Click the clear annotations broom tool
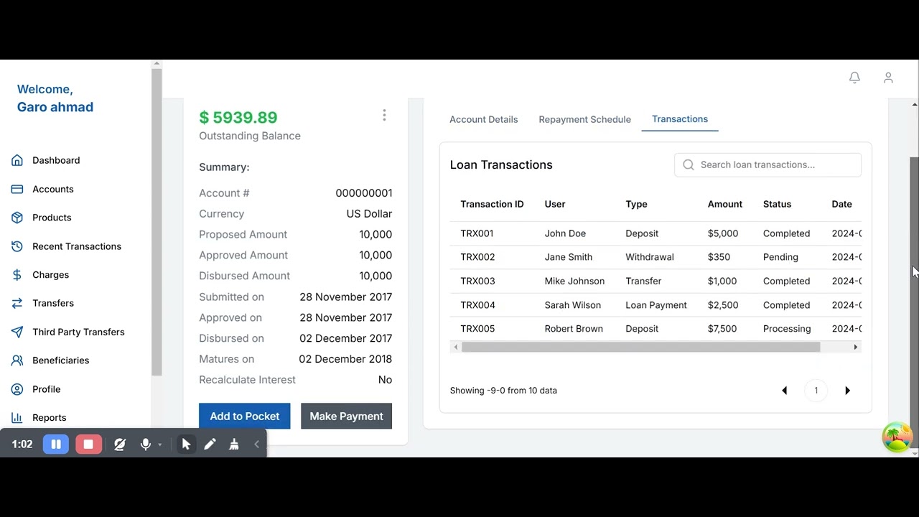 coord(234,444)
